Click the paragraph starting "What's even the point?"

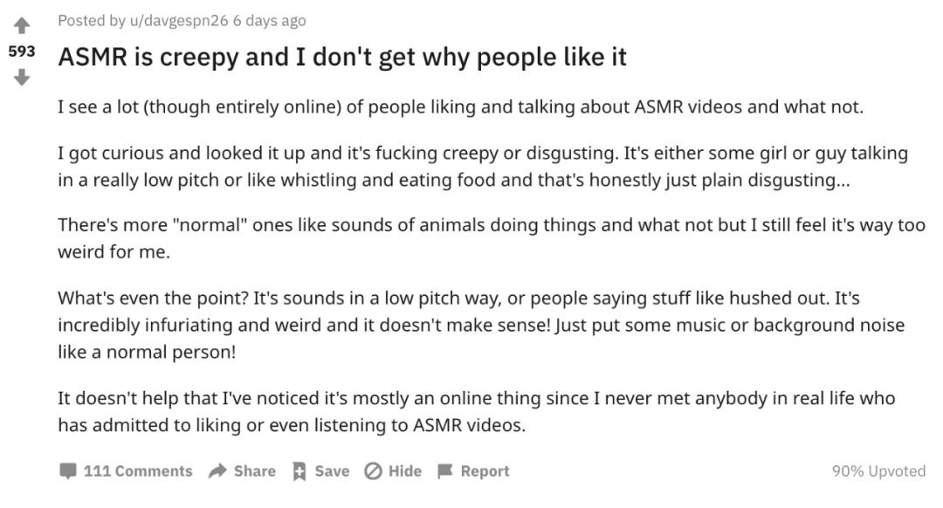point(480,326)
